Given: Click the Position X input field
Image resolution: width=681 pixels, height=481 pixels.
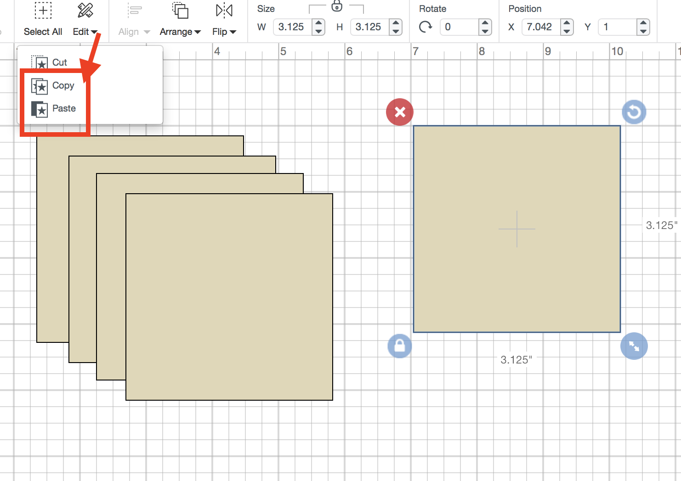Looking at the screenshot, I should (x=542, y=27).
